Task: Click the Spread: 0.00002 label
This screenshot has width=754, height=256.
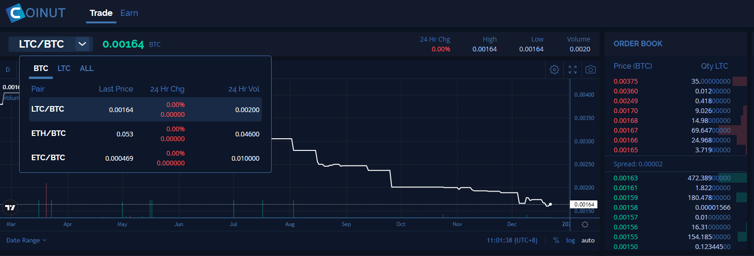Action: (638, 164)
